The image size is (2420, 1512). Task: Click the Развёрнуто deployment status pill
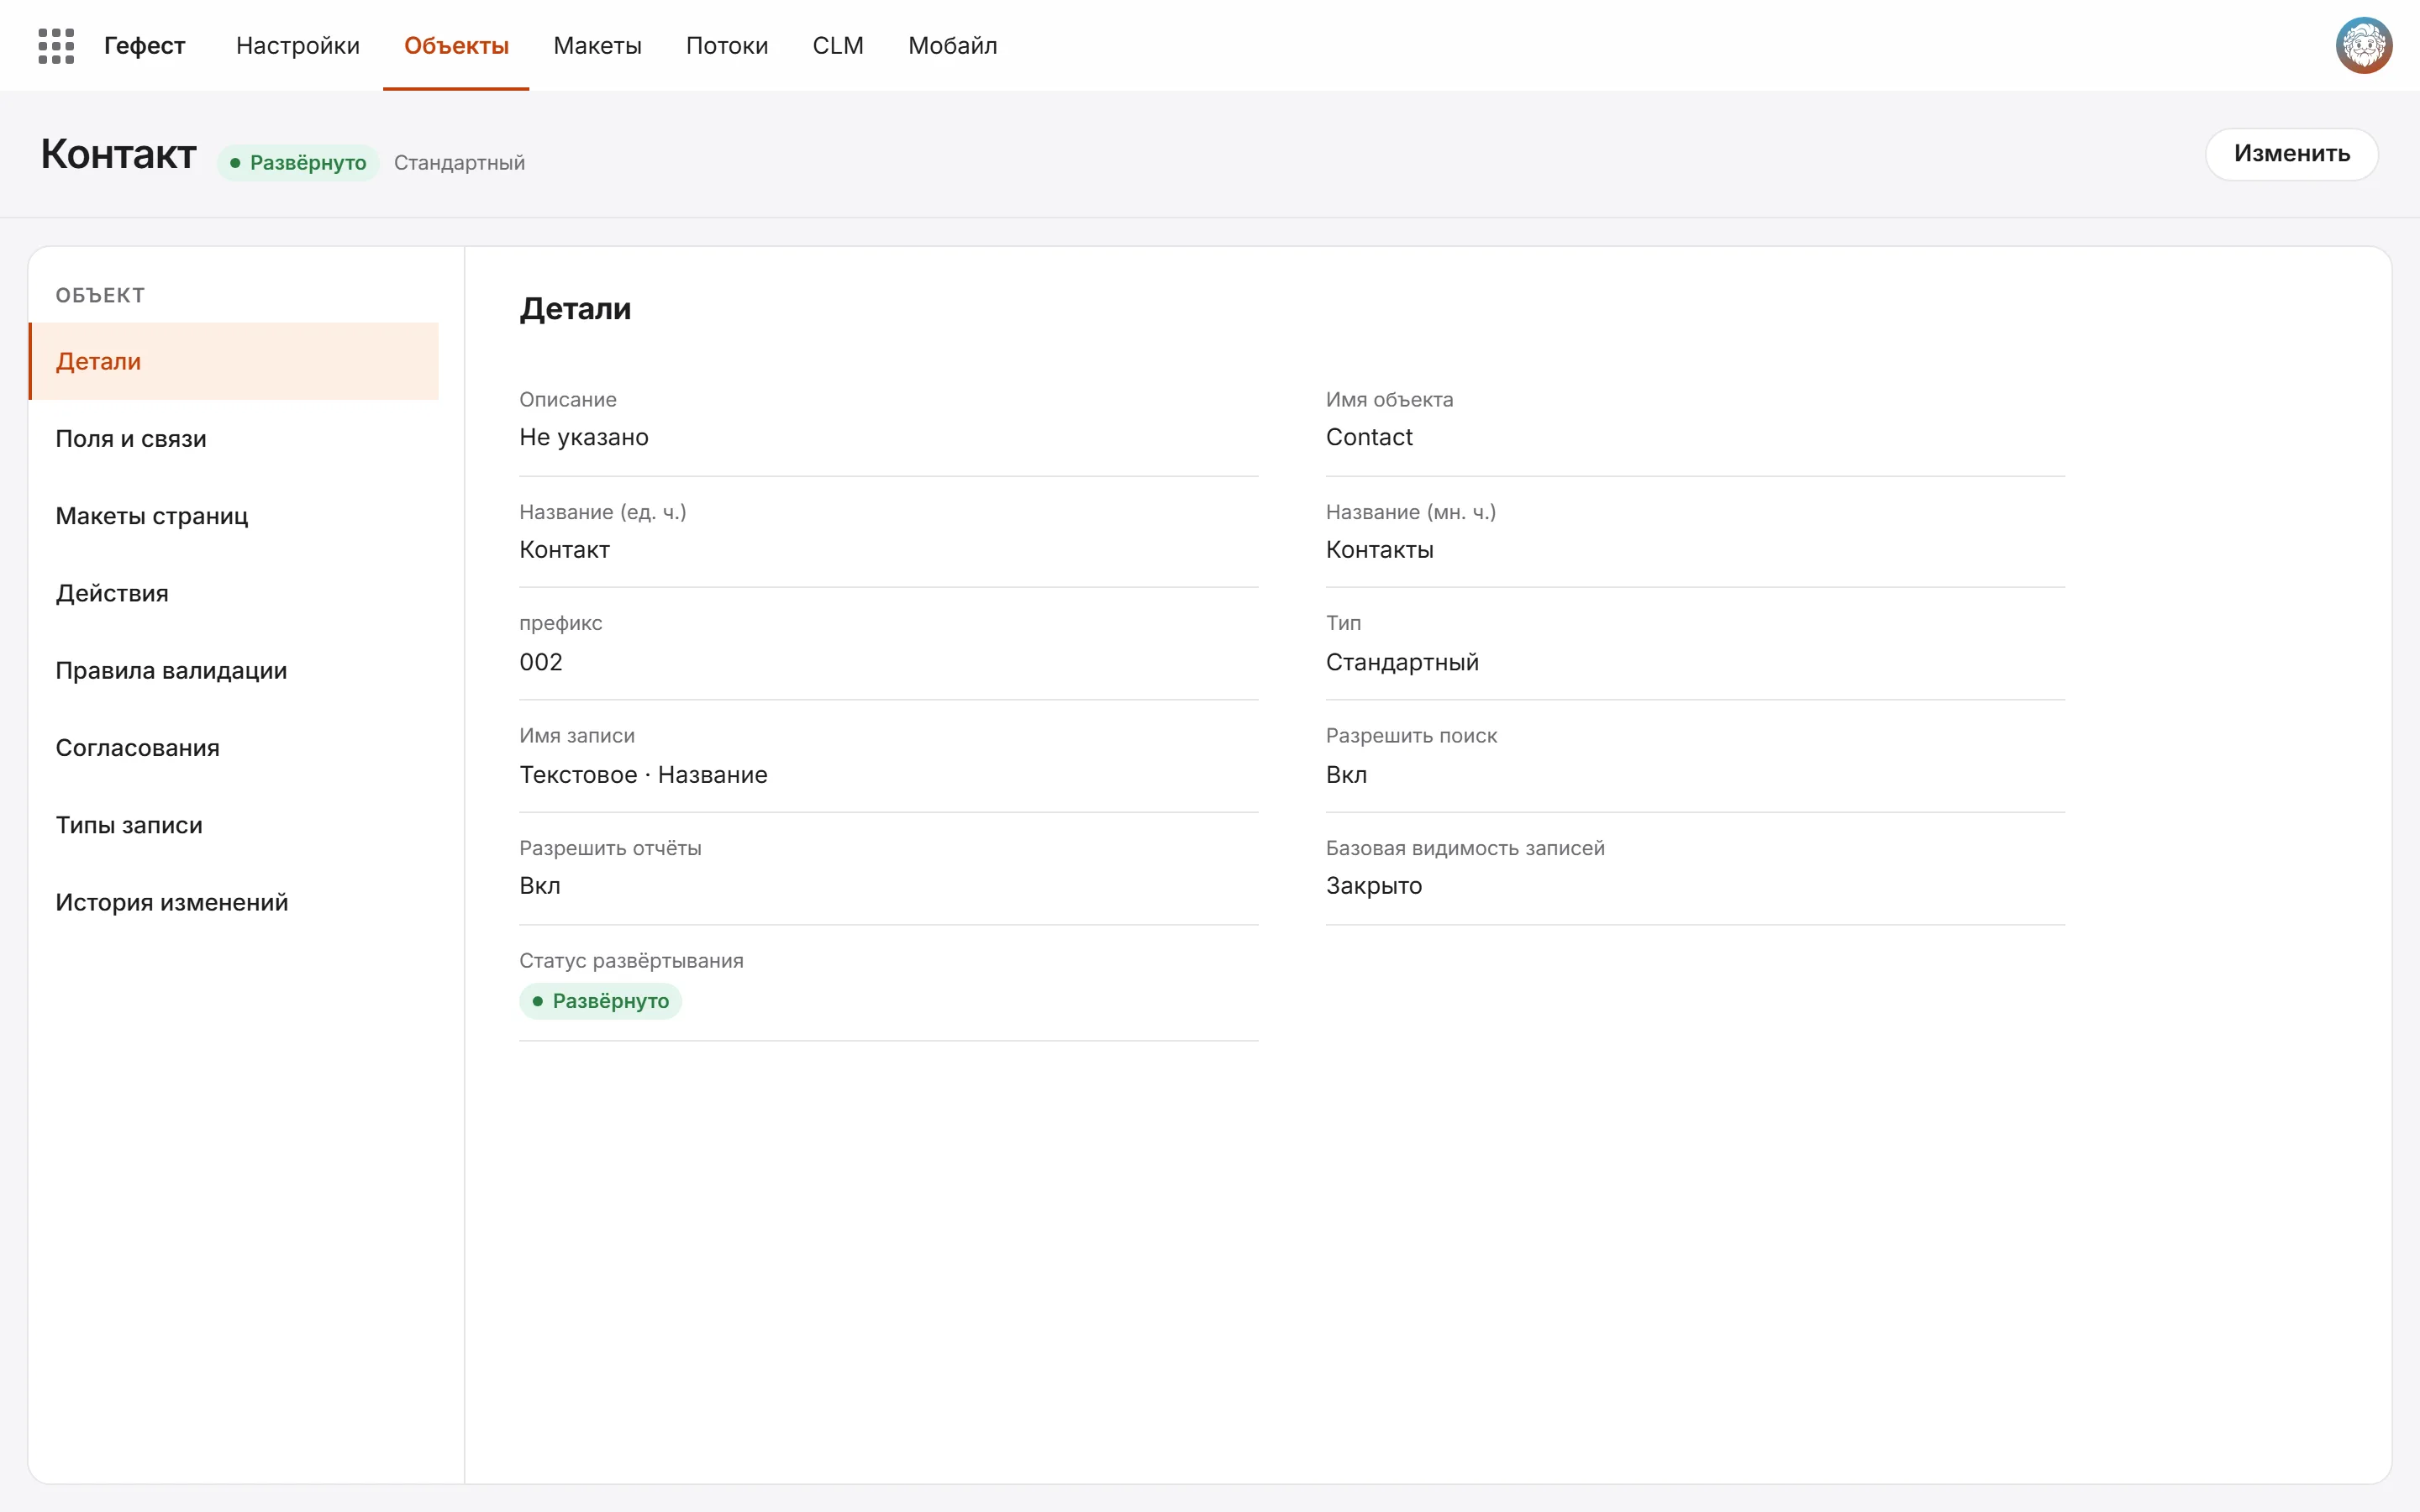click(x=600, y=1001)
